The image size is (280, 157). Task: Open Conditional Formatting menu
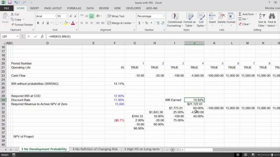click(x=175, y=20)
